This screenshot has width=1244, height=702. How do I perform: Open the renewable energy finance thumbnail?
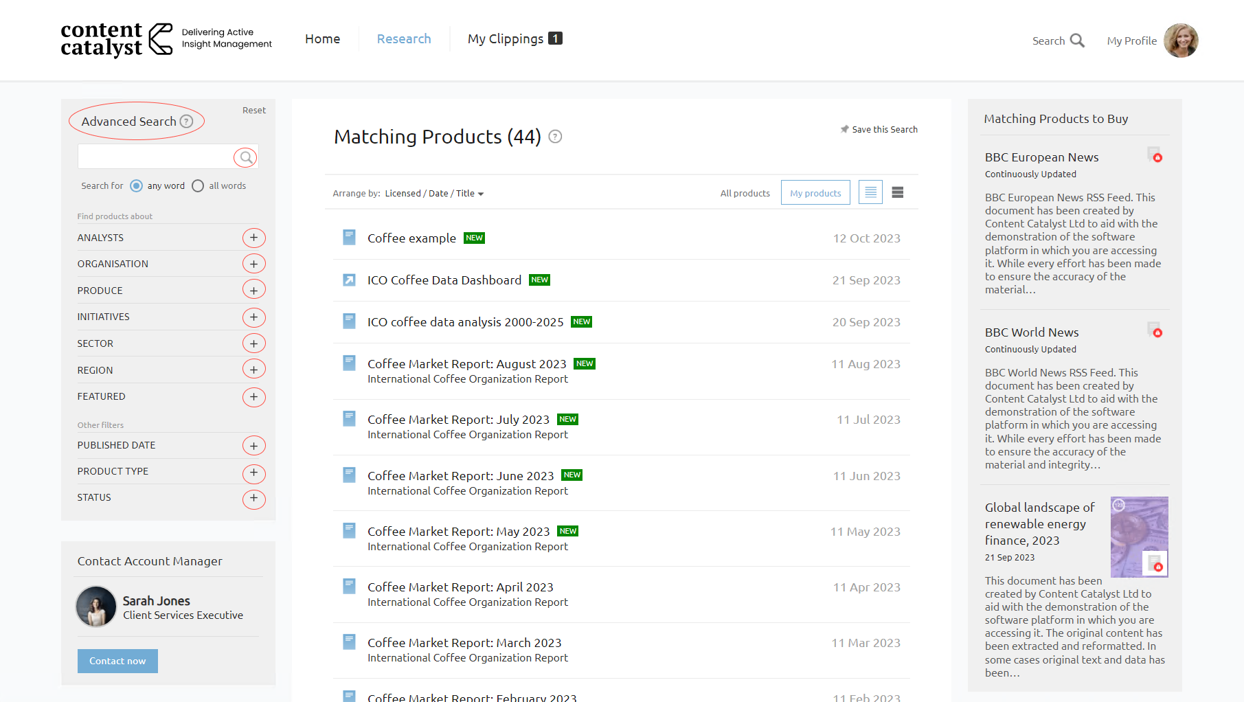[1139, 536]
